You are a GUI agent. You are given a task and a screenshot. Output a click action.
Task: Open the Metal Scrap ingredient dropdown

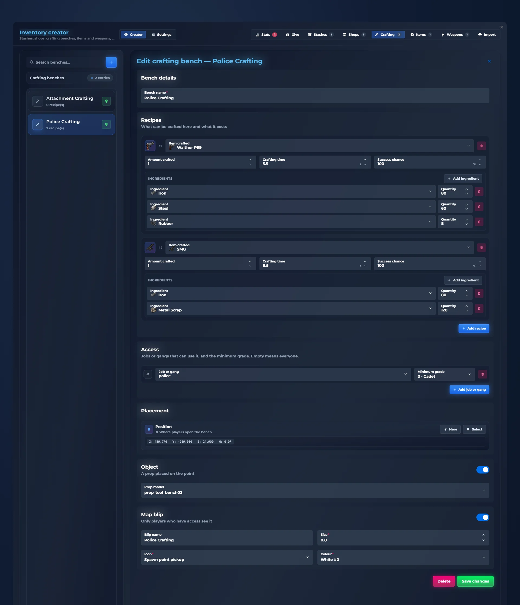(x=291, y=308)
